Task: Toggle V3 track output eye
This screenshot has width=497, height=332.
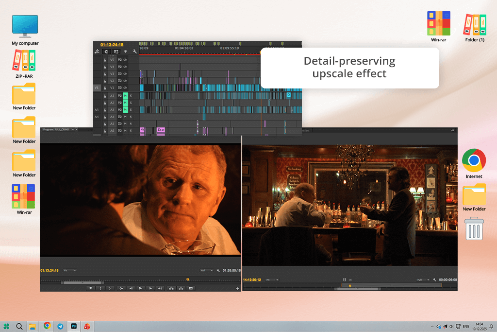Action: point(125,73)
